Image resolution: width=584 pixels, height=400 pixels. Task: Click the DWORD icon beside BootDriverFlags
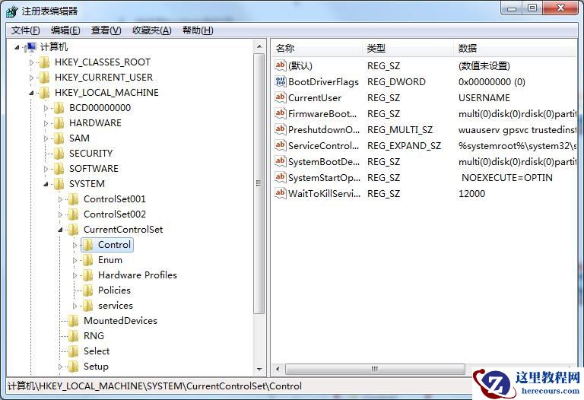[281, 81]
